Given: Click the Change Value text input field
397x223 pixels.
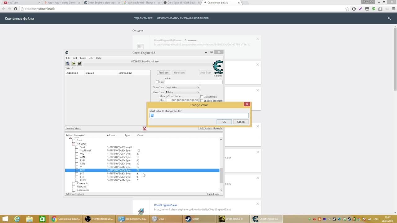Looking at the screenshot, I should point(199,115).
